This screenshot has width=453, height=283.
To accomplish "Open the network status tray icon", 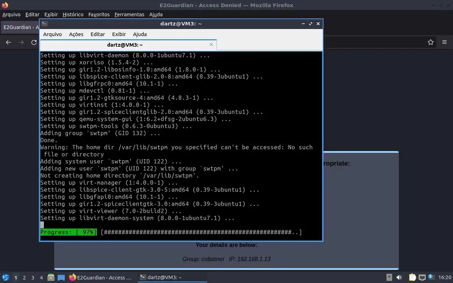I will pos(422,278).
